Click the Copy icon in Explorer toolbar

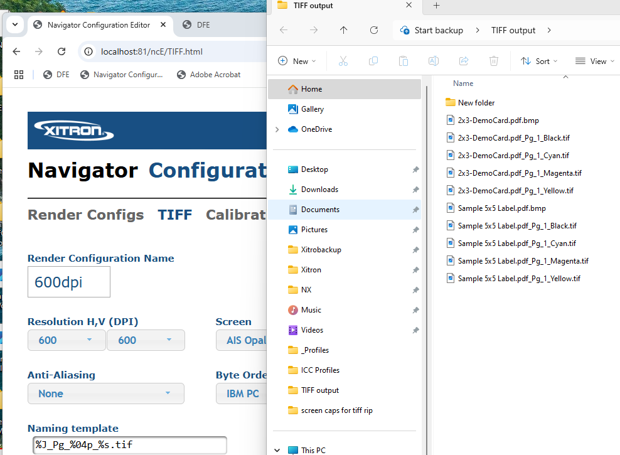click(x=373, y=61)
